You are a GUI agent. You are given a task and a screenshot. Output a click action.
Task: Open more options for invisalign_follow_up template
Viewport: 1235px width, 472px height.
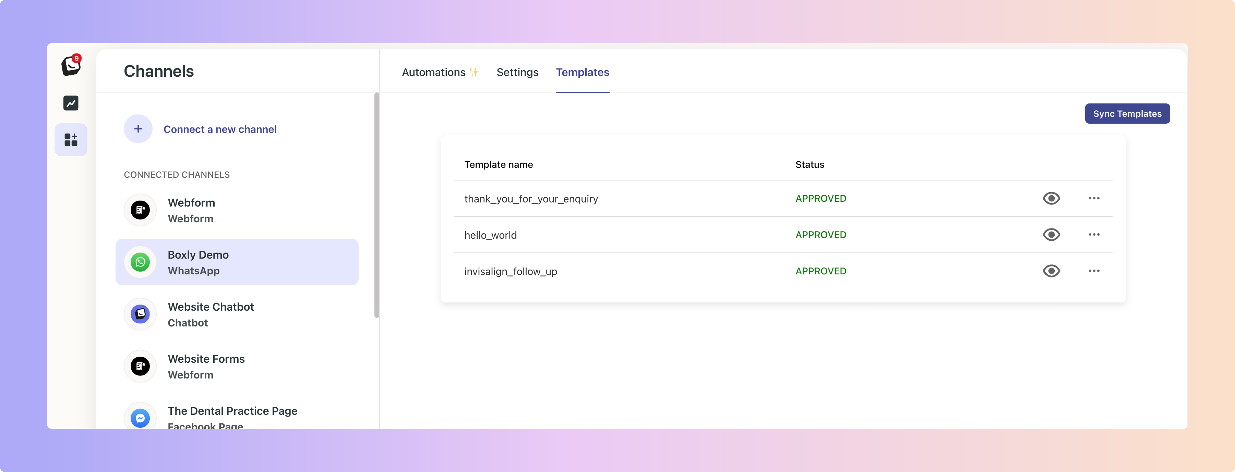1094,271
